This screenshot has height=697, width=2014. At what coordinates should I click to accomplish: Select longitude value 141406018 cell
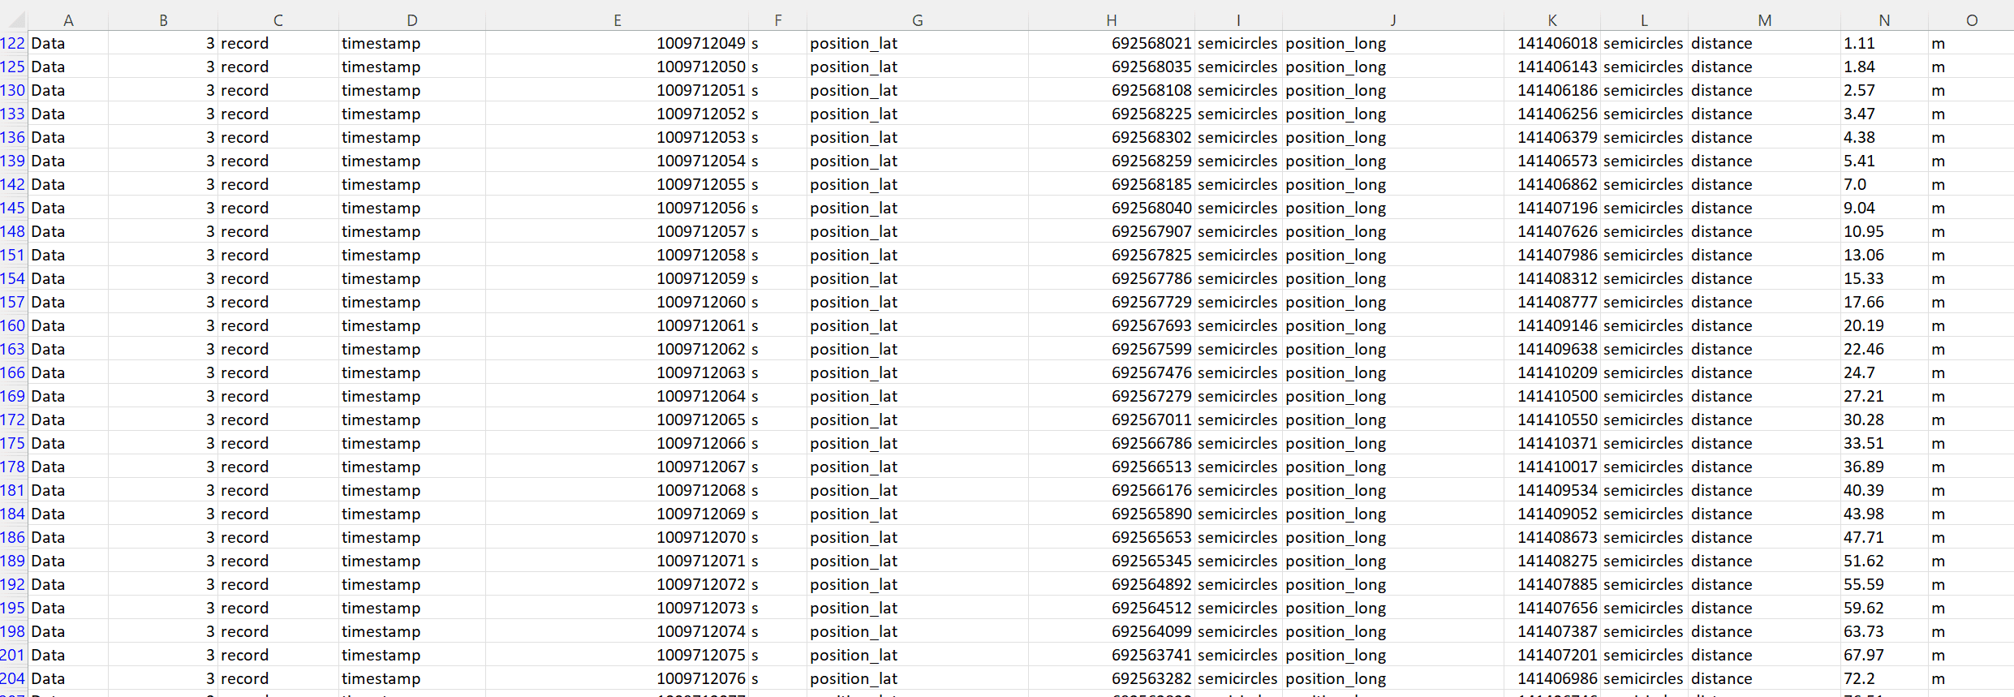pyautogui.click(x=1551, y=44)
